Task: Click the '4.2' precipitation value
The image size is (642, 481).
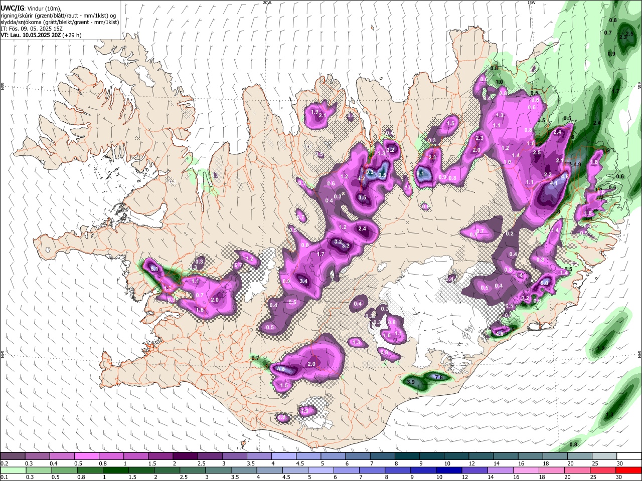Action: click(361, 179)
